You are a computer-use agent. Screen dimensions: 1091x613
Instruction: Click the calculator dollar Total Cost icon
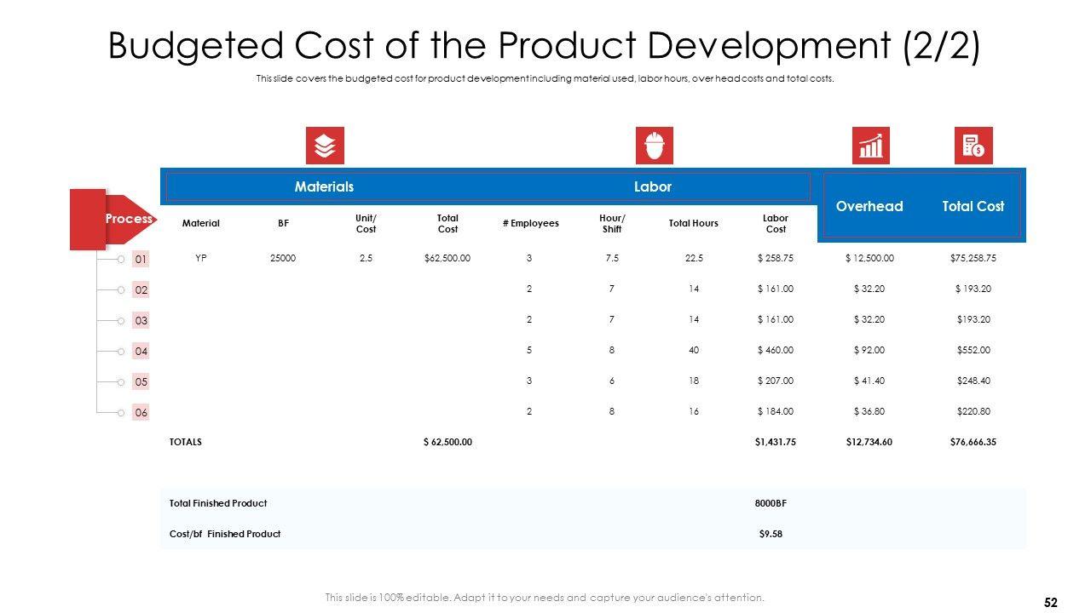pyautogui.click(x=973, y=146)
